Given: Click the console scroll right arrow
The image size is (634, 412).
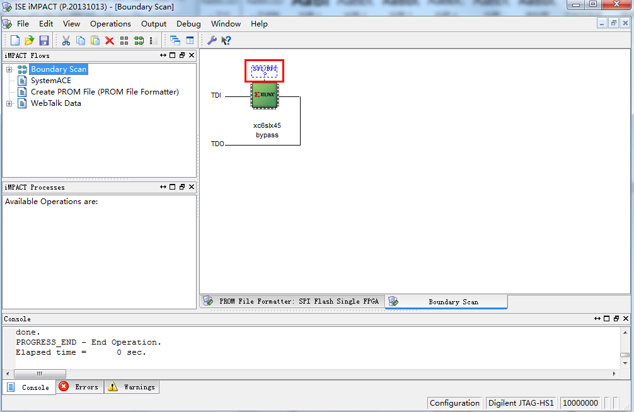Looking at the screenshot, I should pos(614,374).
